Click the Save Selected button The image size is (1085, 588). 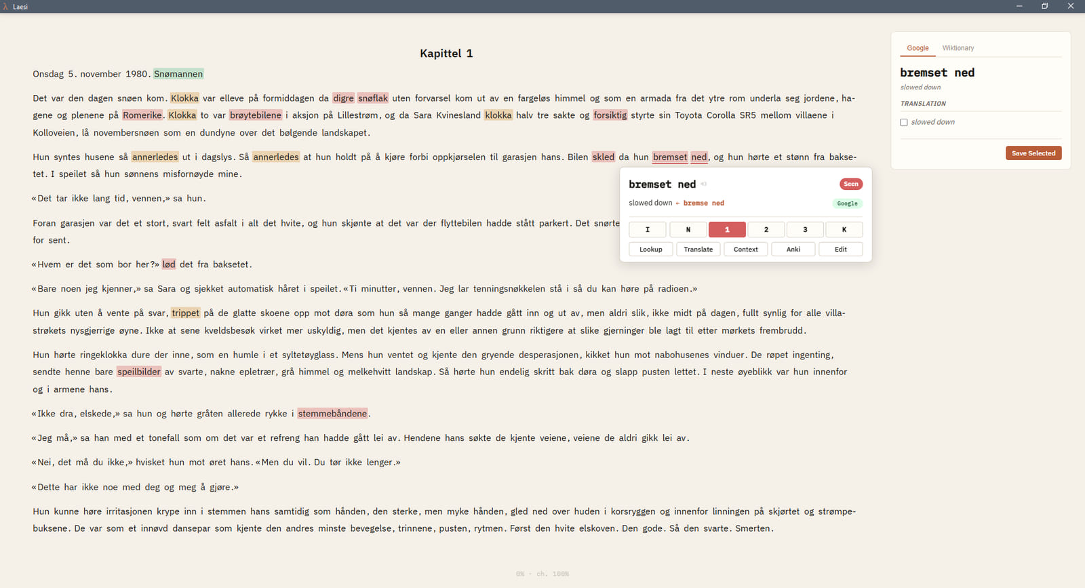point(1033,153)
